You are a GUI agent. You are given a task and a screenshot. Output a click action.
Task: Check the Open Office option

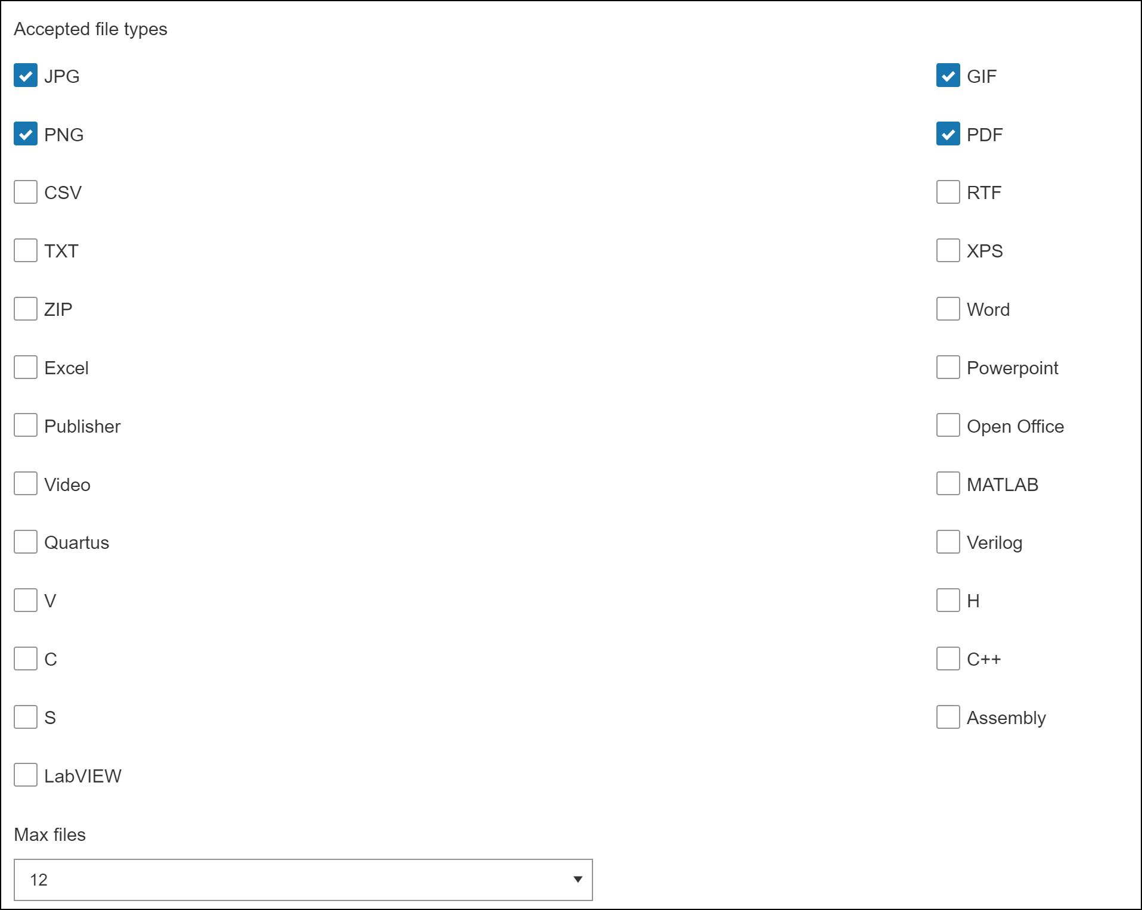pyautogui.click(x=948, y=426)
